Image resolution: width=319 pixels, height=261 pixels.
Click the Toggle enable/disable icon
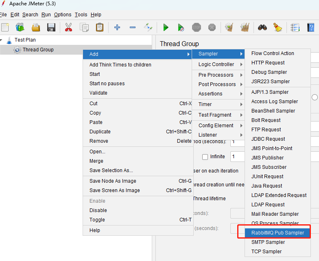tap(148, 27)
